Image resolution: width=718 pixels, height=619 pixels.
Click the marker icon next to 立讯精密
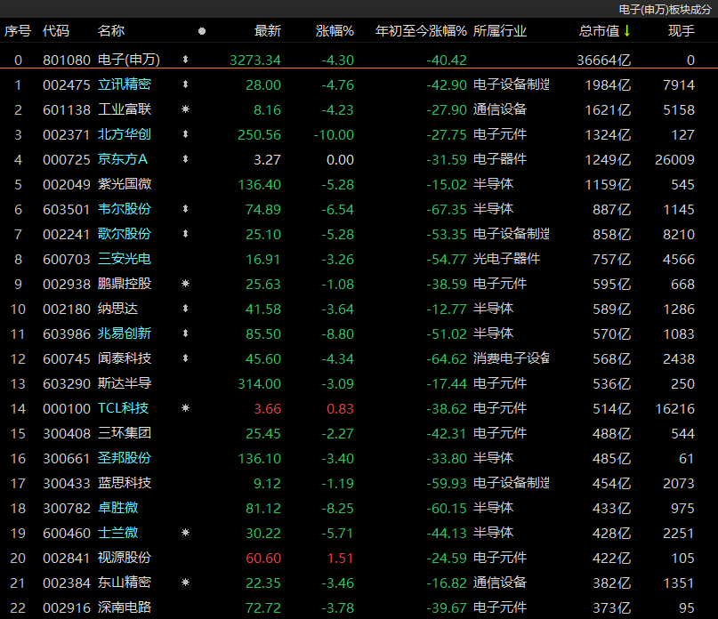[x=185, y=84]
